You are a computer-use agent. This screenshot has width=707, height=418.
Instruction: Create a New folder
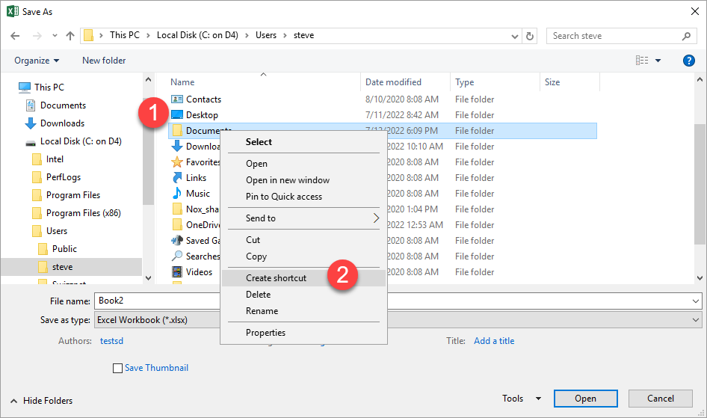coord(104,61)
